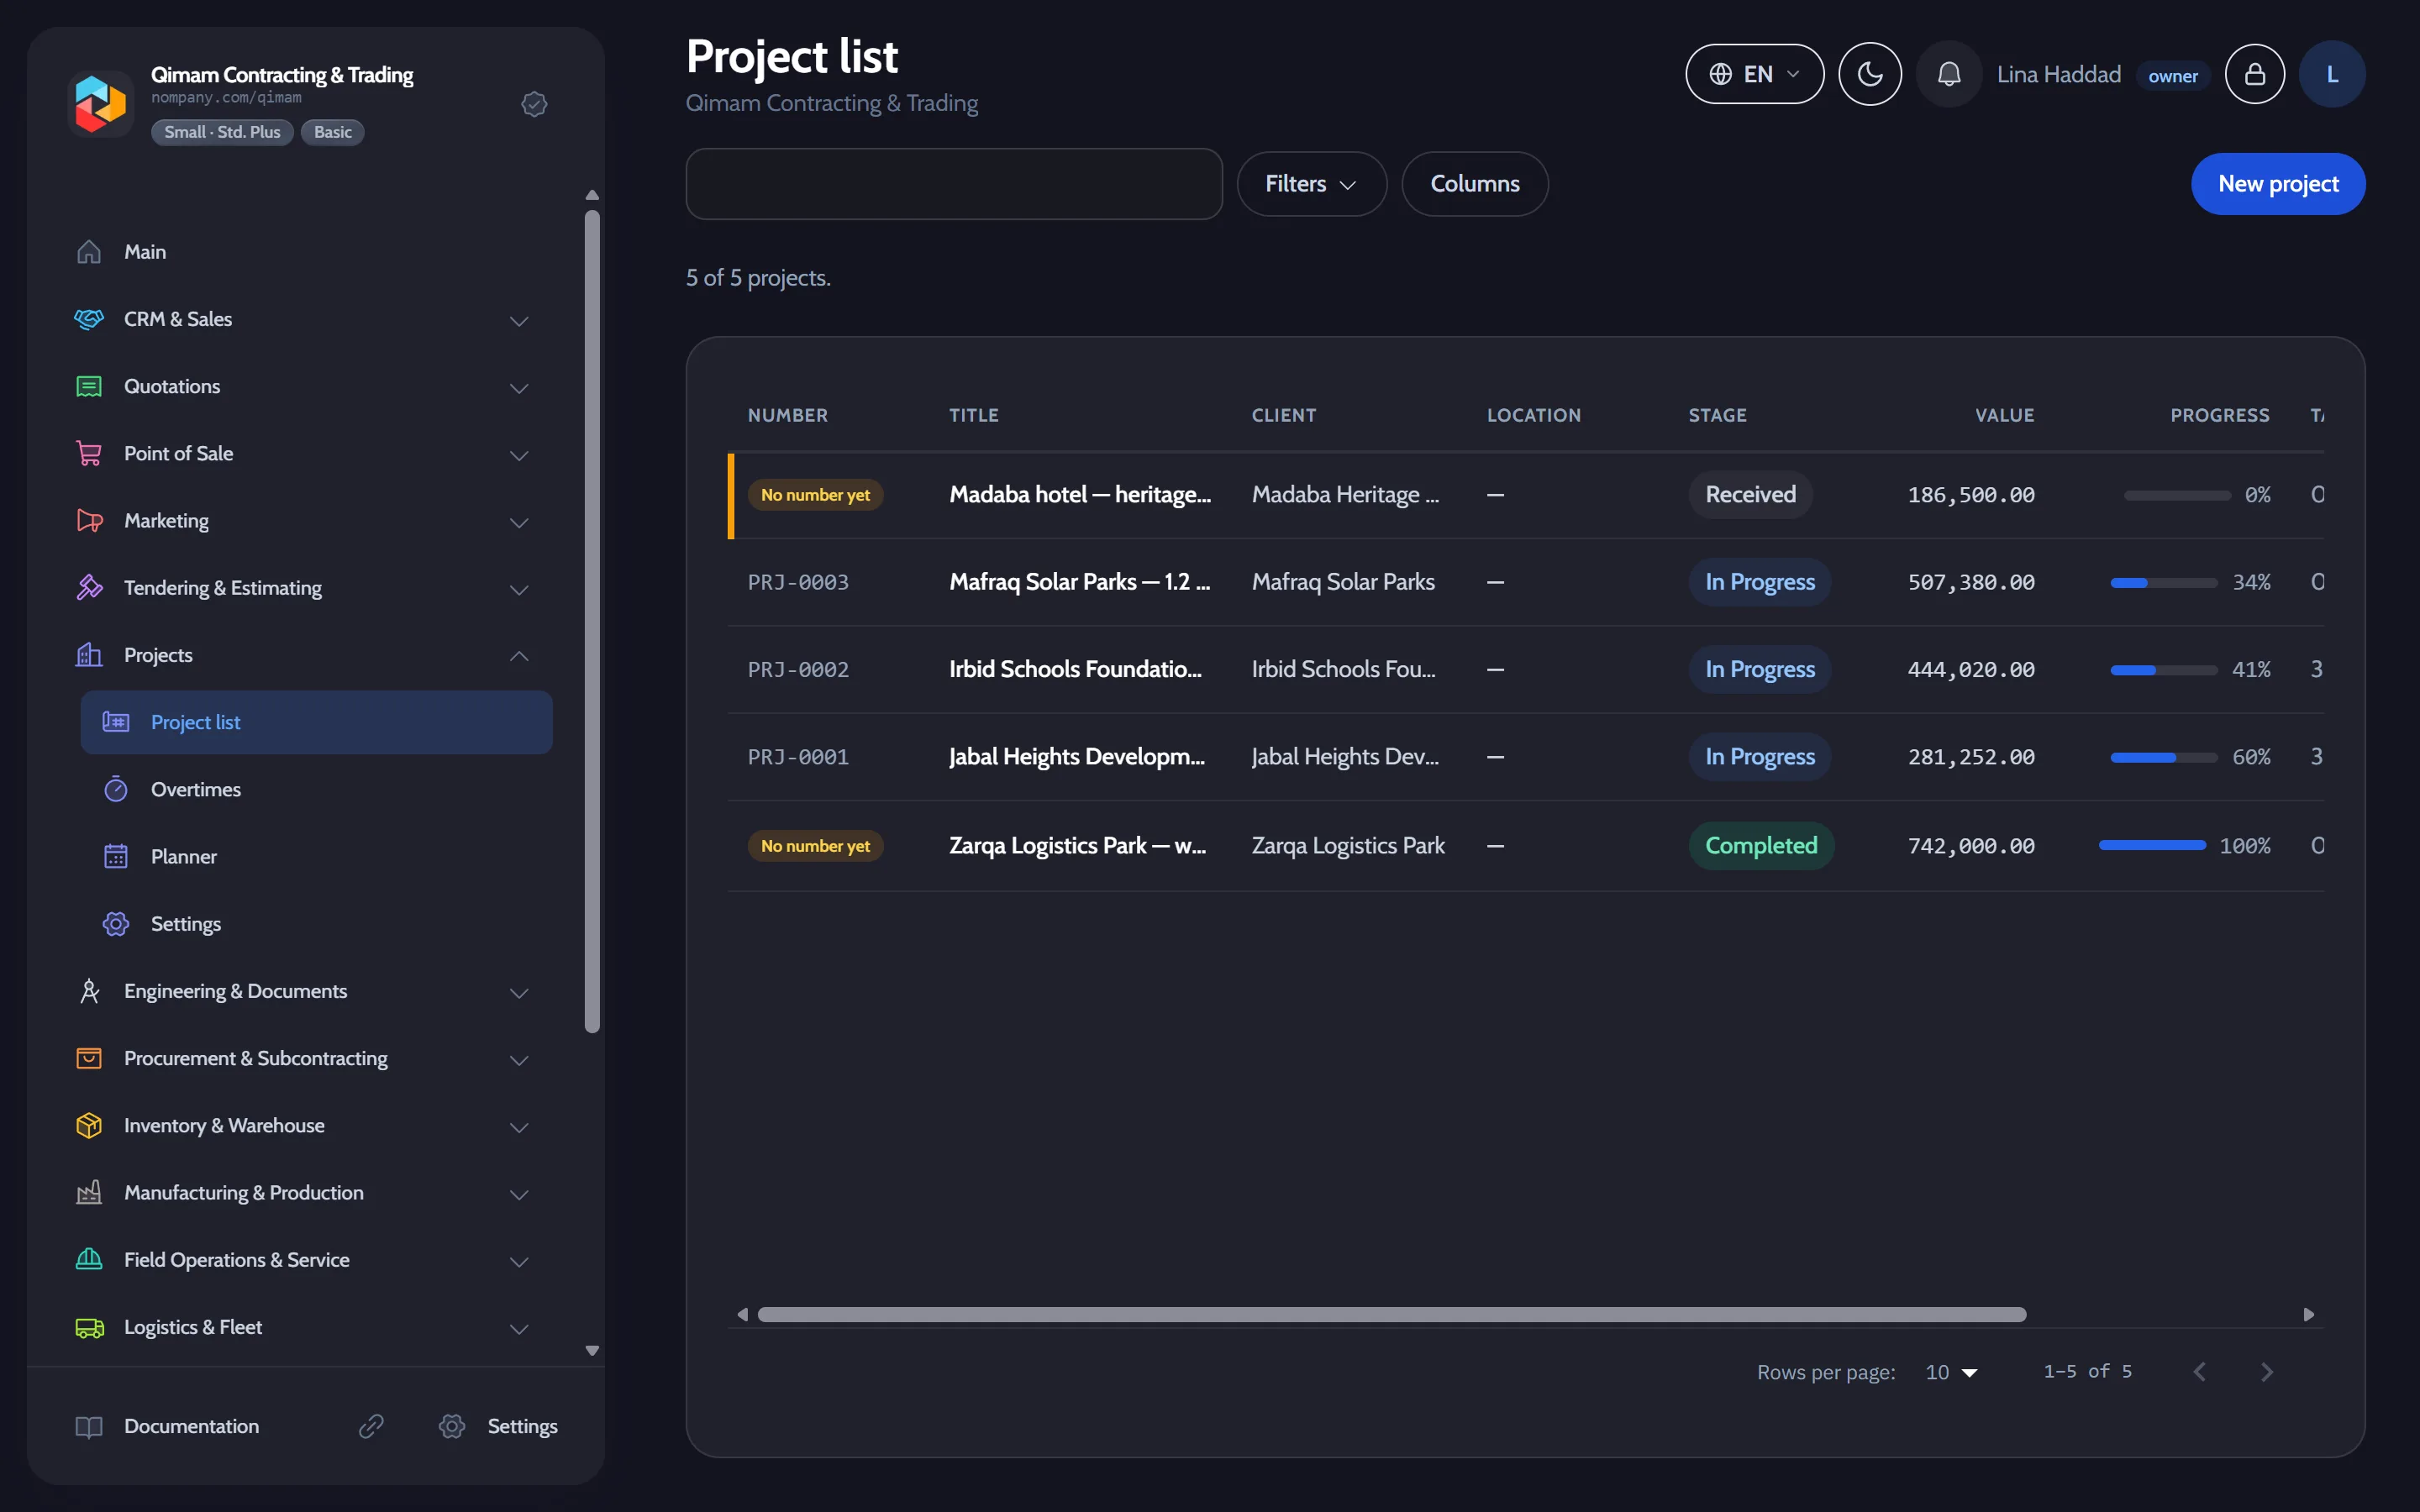Expand the Procurement & Subcontracting chevron
Image resolution: width=2420 pixels, height=1512 pixels.
pyautogui.click(x=519, y=1060)
